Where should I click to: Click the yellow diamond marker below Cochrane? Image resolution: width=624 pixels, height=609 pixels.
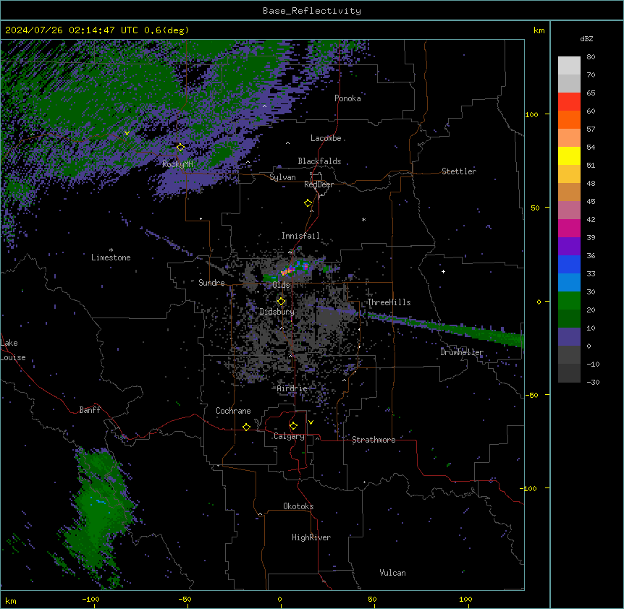click(246, 427)
